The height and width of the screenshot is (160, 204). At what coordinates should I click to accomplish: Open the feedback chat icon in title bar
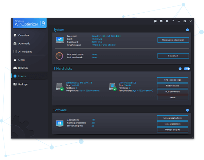[x=155, y=21]
